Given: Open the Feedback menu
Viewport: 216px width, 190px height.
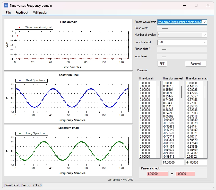Looking at the screenshot, I should point(22,12).
